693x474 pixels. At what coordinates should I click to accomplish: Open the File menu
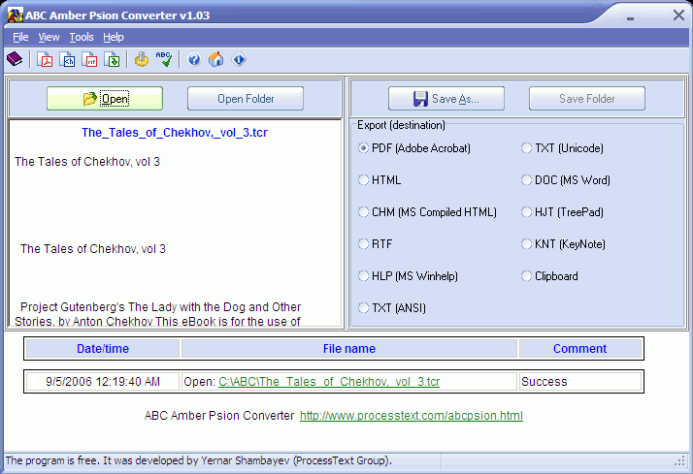point(20,37)
